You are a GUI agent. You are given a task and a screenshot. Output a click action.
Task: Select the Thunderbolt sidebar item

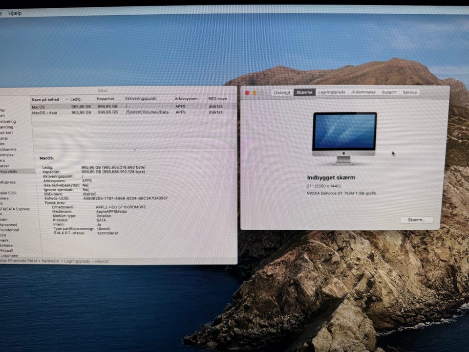click(x=10, y=230)
